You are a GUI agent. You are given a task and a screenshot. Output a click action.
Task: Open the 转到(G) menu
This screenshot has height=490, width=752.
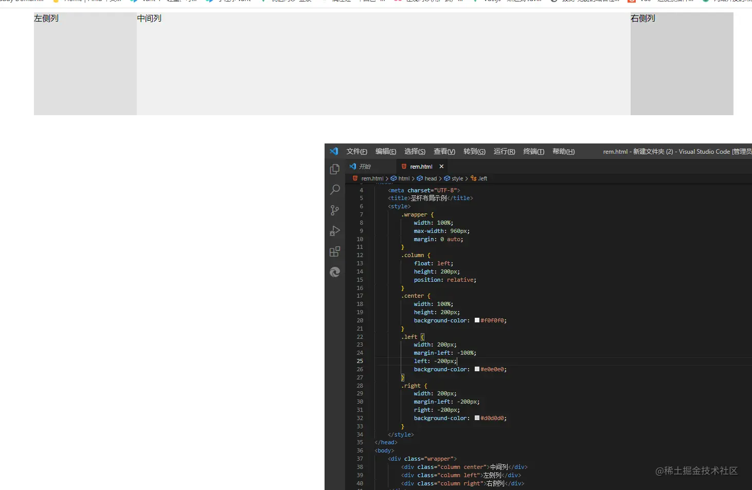[474, 152]
